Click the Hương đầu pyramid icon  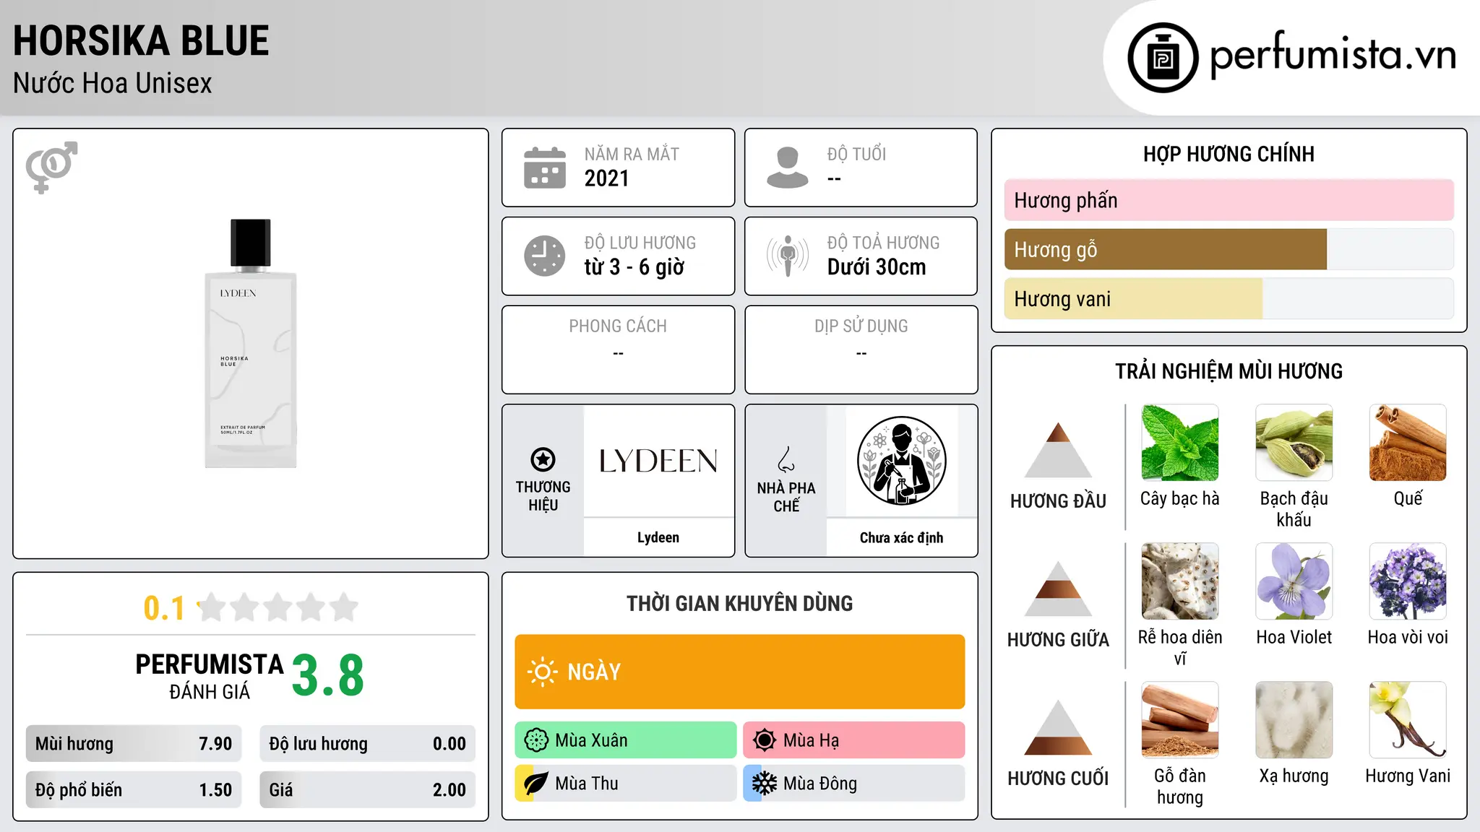tap(1058, 450)
